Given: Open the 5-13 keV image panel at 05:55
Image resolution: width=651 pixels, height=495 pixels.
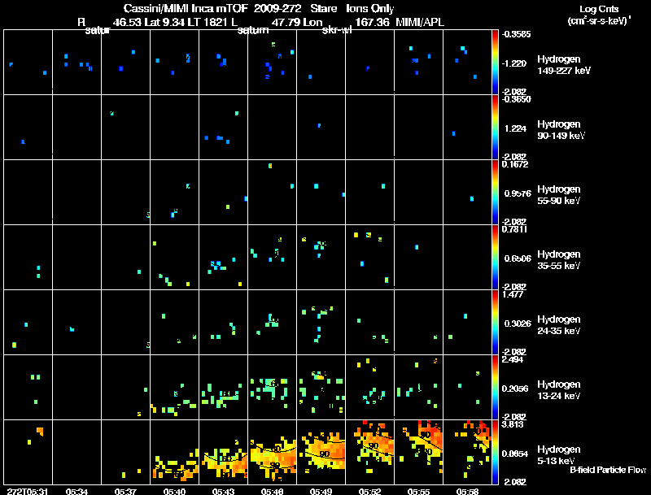Looking at the screenshot, I should pos(418,452).
